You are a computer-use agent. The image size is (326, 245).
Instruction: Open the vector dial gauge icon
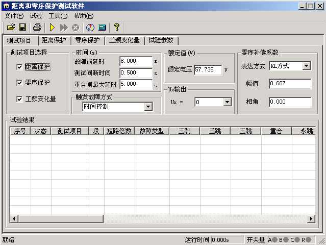coord(90,28)
